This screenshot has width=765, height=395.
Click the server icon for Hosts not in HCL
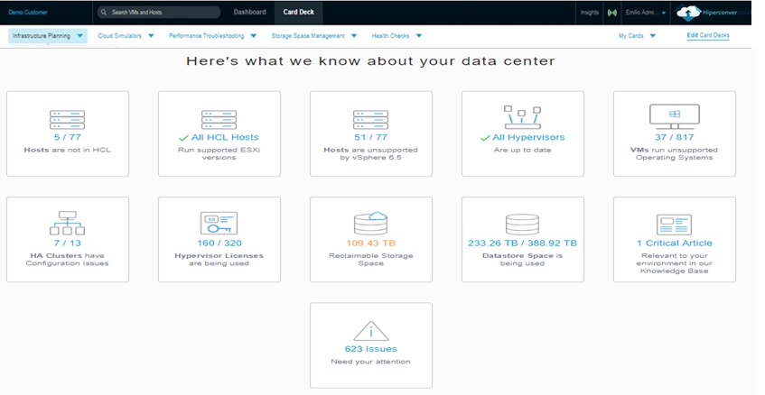[67, 119]
